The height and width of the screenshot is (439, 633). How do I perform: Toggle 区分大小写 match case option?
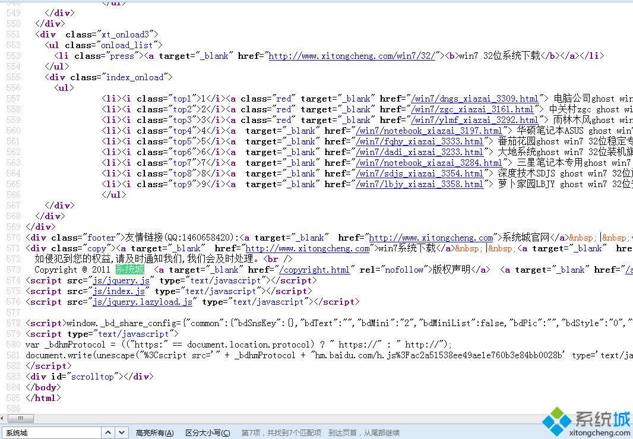pos(207,433)
